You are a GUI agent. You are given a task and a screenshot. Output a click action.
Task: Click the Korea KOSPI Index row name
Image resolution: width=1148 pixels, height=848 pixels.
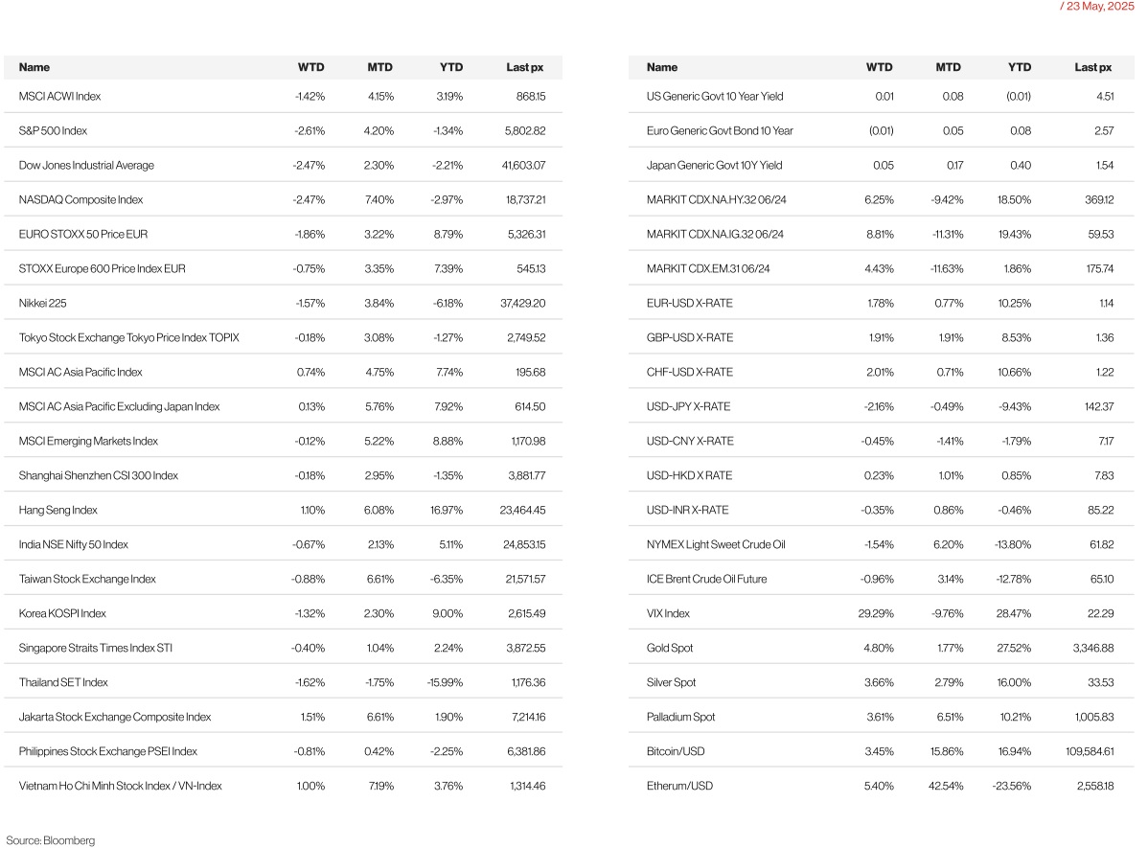(62, 613)
